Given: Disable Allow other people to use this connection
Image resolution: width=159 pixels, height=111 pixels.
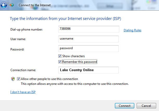Looking at the screenshot, I should pyautogui.click(x=18, y=79).
